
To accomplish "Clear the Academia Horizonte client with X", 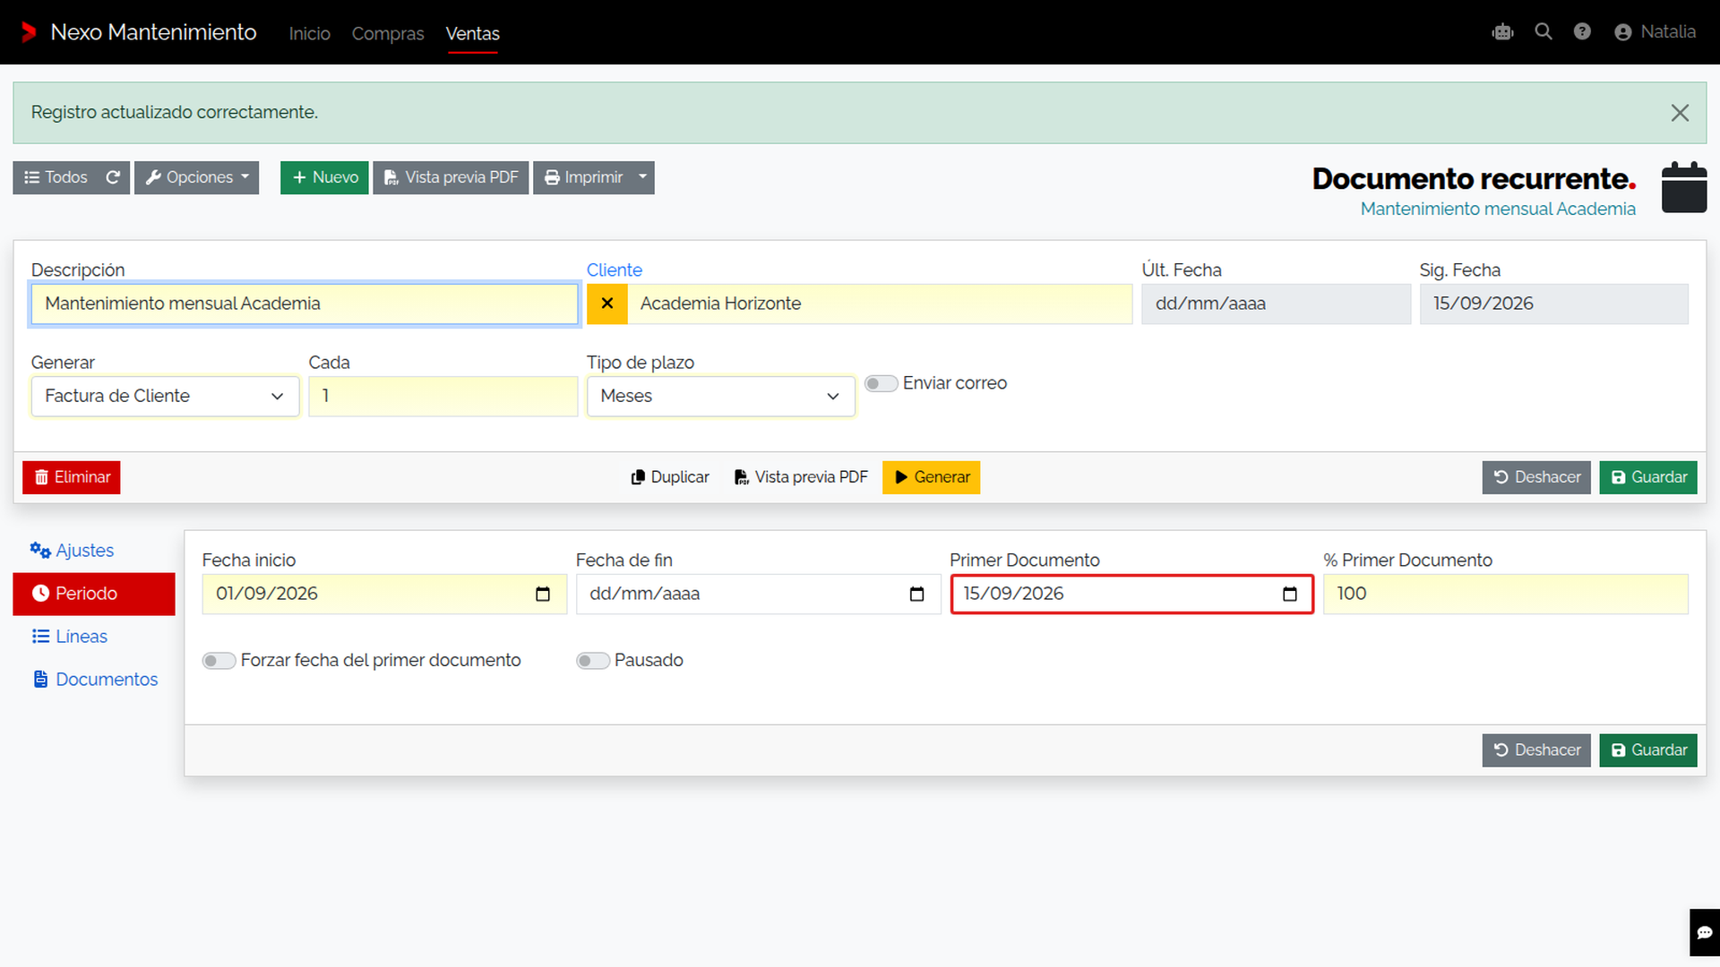I will coord(607,304).
